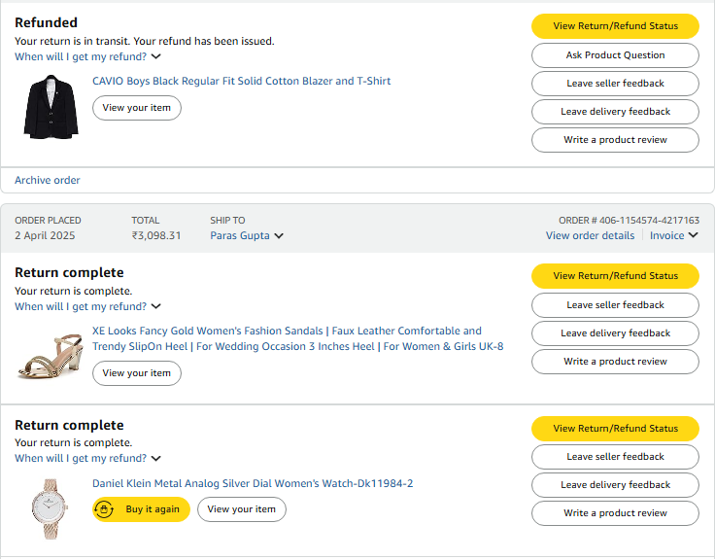Leave seller feedback for the blazer
The width and height of the screenshot is (715, 559).
[x=615, y=84]
